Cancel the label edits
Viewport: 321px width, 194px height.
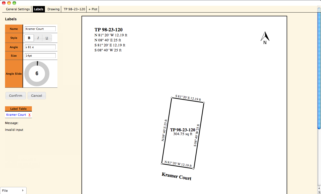(x=37, y=95)
